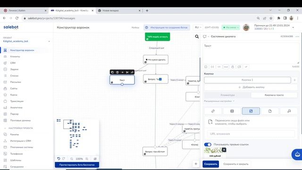Screen dimensions: 302x170
Task: Click the checkmark icon in text toolbar
Action: [x=246, y=67]
